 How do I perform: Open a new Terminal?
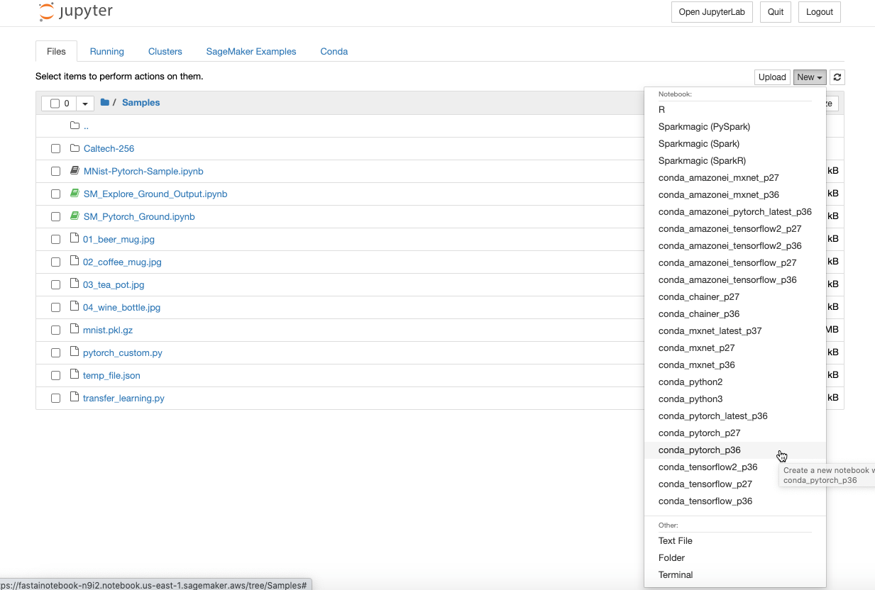click(x=735, y=575)
